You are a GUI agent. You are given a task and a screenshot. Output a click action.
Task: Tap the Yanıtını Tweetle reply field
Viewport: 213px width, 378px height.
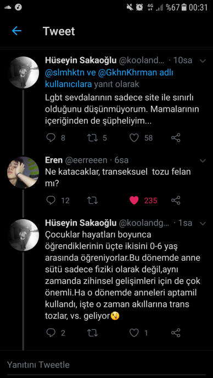[x=107, y=364]
